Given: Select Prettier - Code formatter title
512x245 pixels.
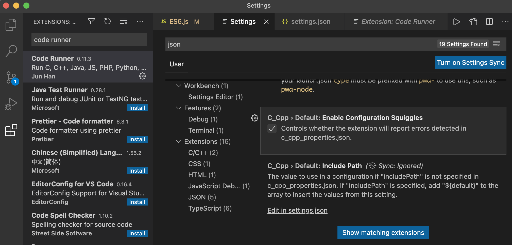Looking at the screenshot, I should point(72,121).
